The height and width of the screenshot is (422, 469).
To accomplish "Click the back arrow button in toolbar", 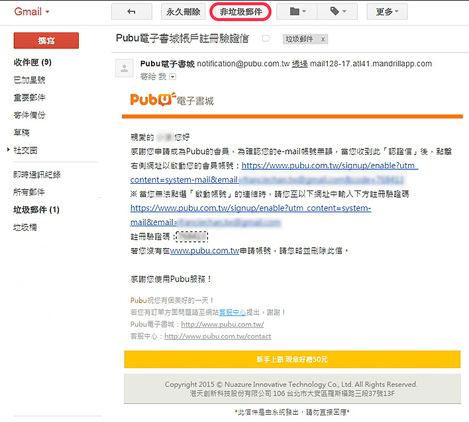I will coord(132,12).
